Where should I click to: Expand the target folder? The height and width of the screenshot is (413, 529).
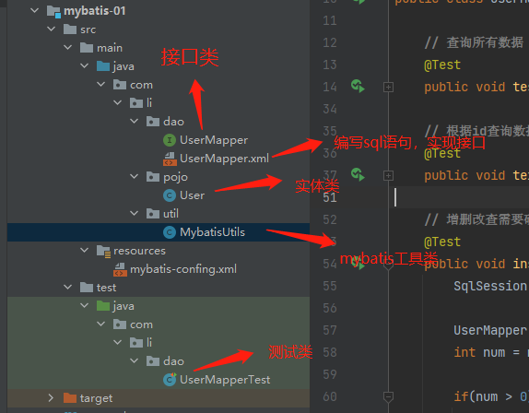tap(51, 398)
